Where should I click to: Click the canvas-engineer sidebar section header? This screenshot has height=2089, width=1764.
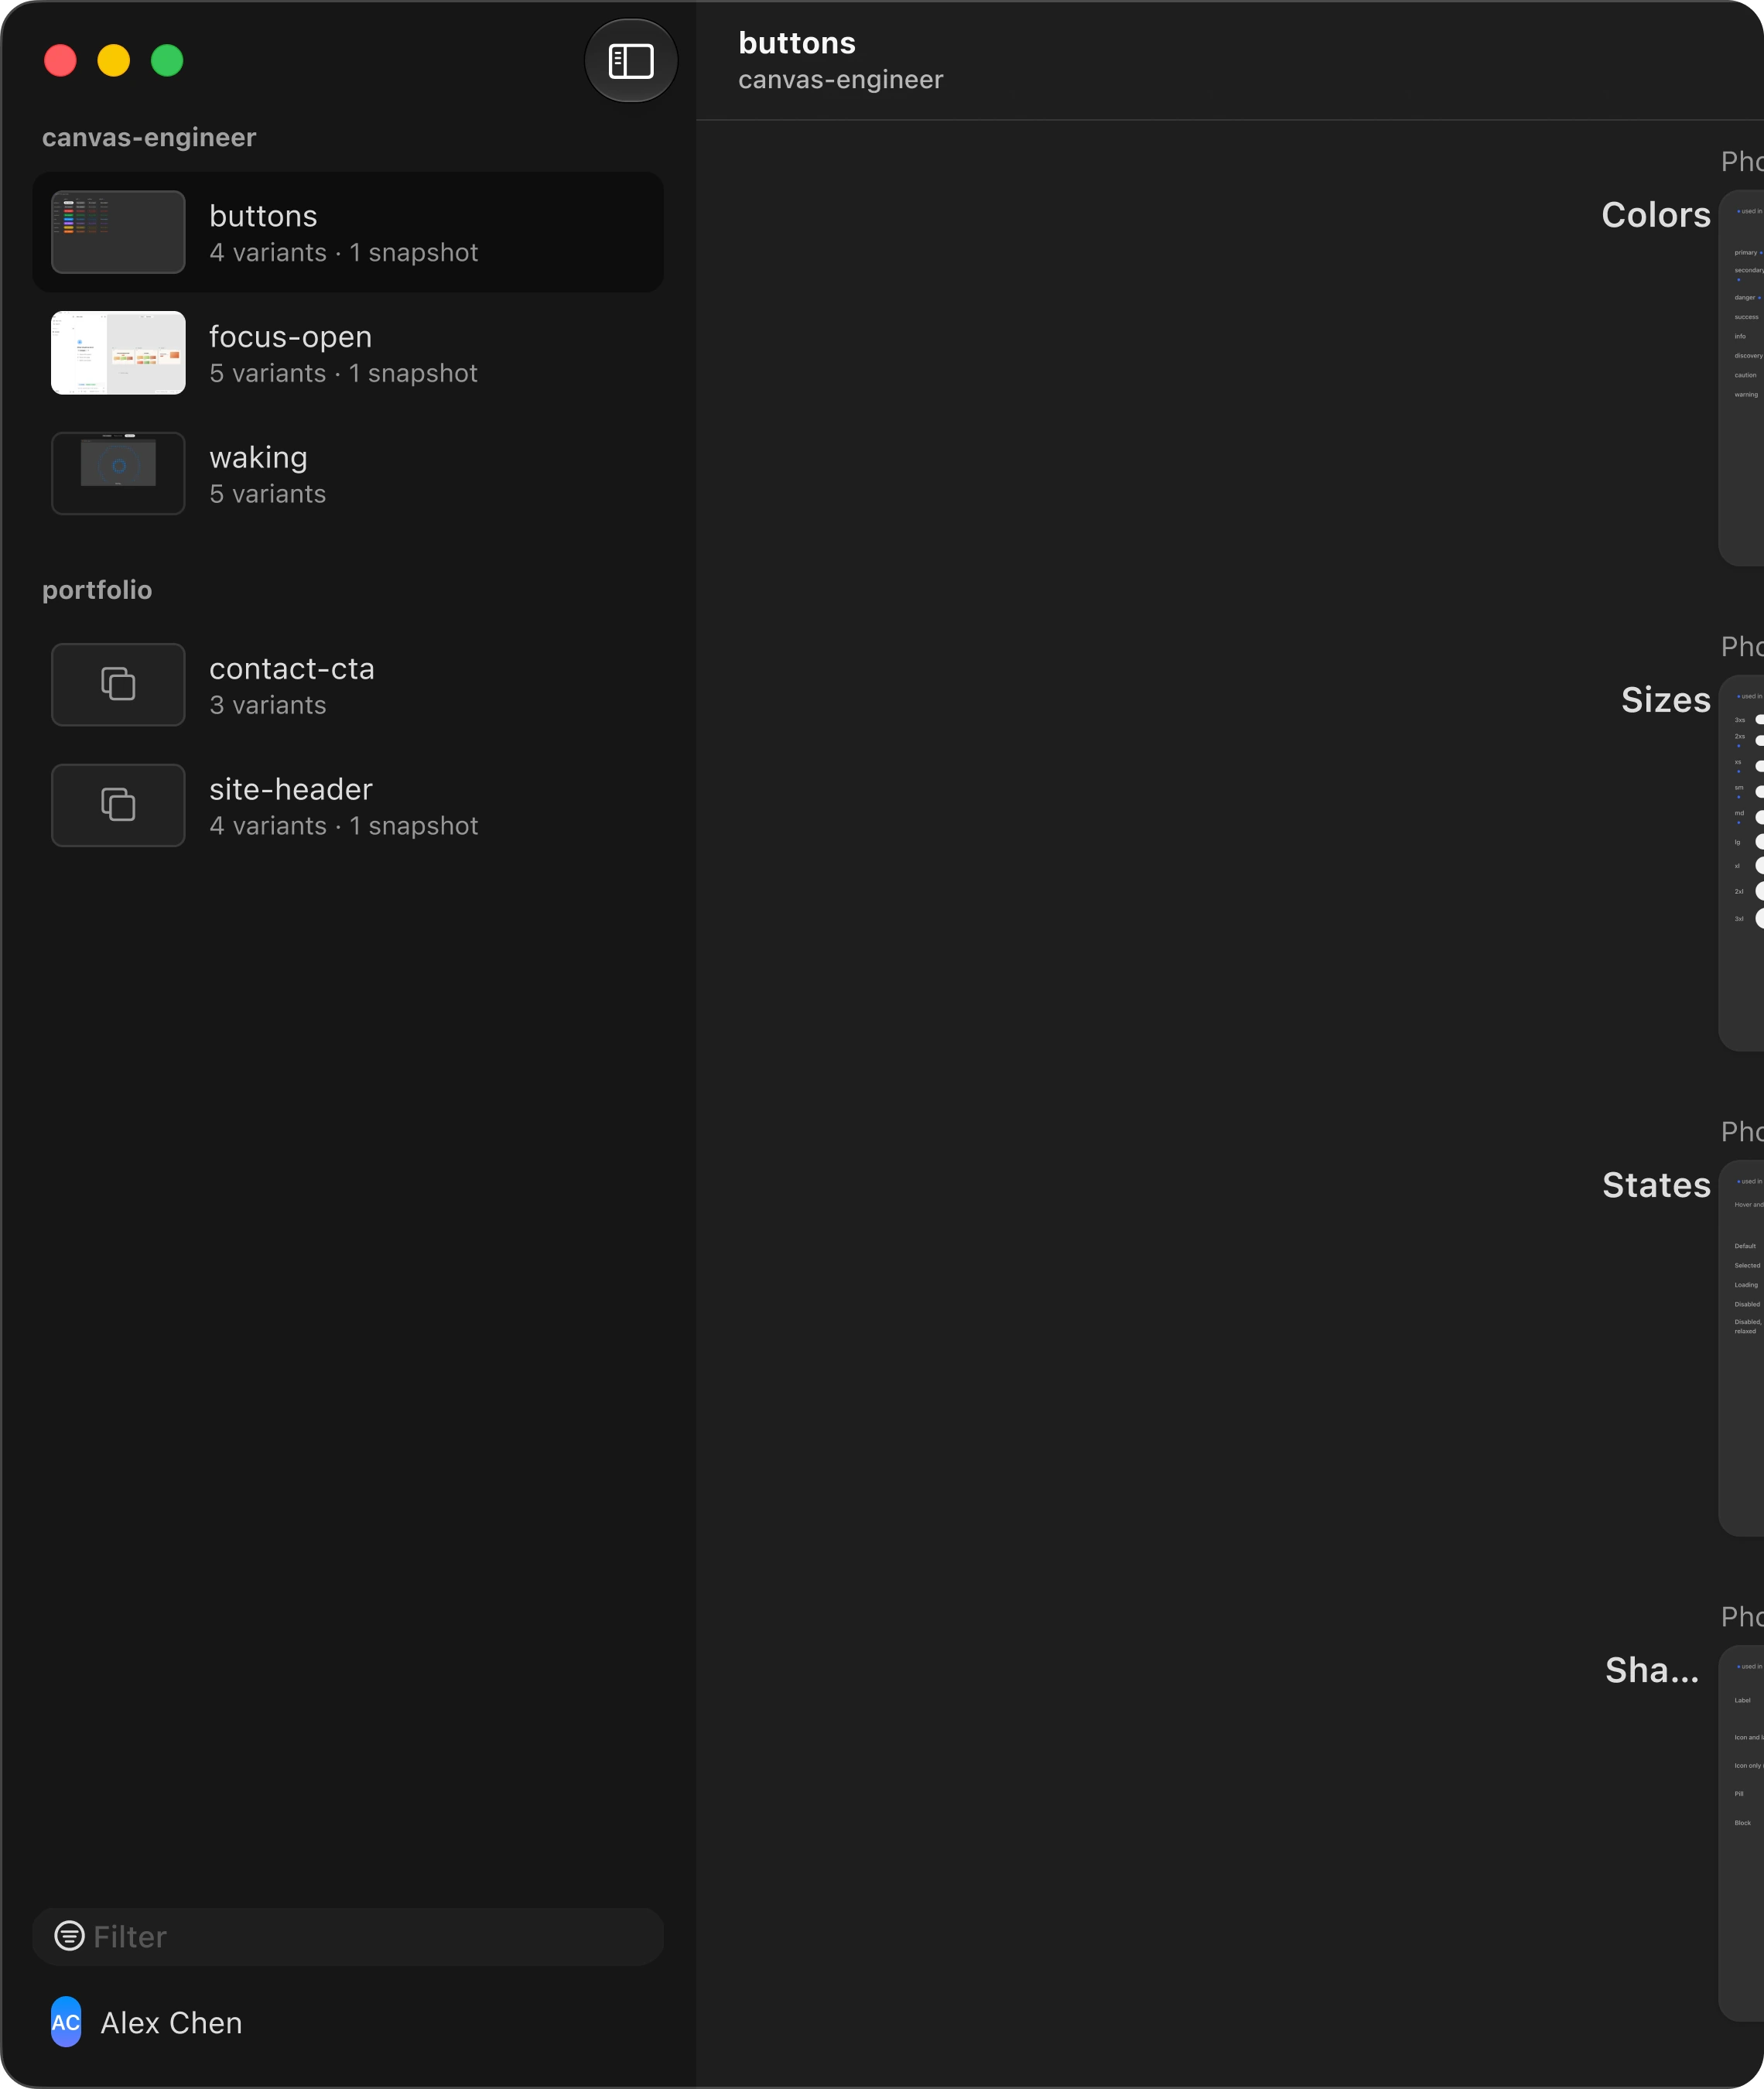click(x=149, y=137)
